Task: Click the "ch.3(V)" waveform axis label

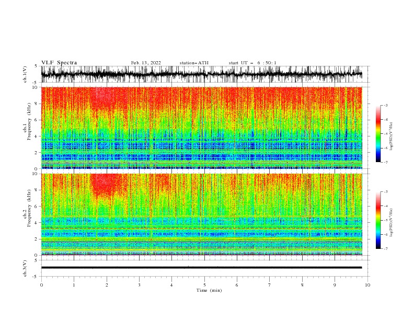Action: [x=25, y=269]
